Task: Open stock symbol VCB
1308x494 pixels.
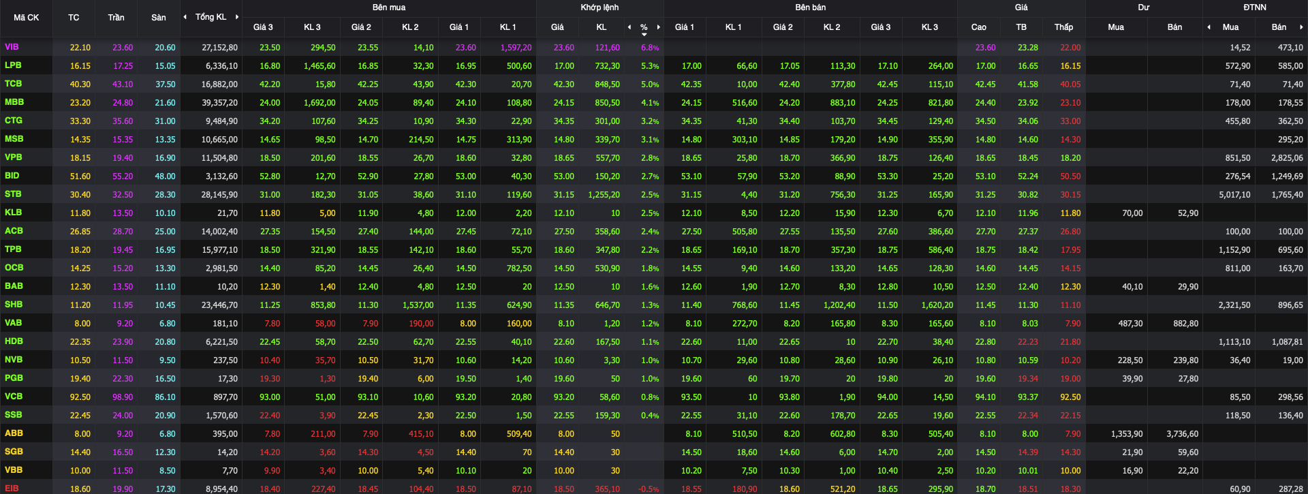Action: pos(14,397)
